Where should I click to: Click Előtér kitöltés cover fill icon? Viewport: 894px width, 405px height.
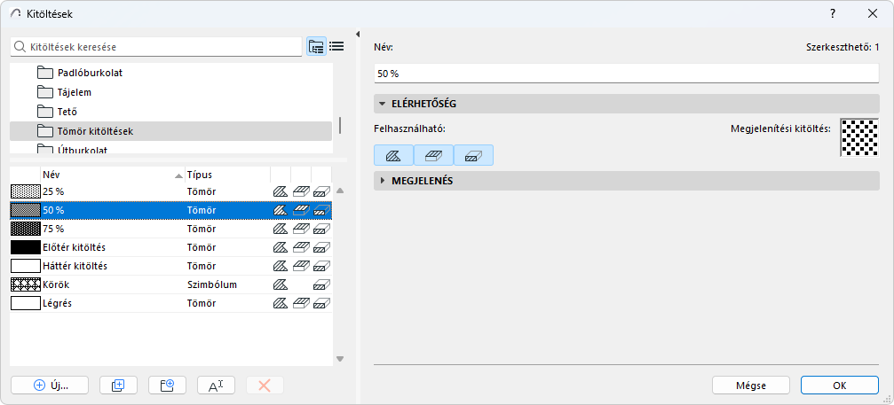[x=301, y=247]
